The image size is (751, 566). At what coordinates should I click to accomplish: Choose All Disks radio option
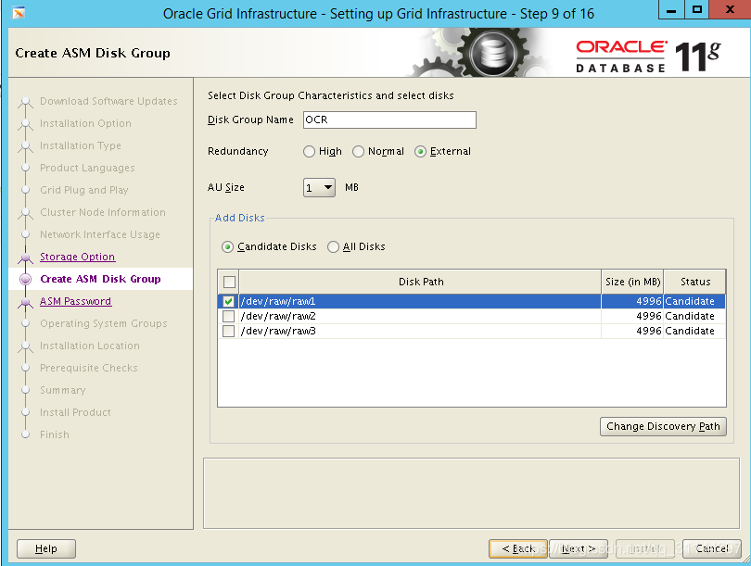click(333, 247)
